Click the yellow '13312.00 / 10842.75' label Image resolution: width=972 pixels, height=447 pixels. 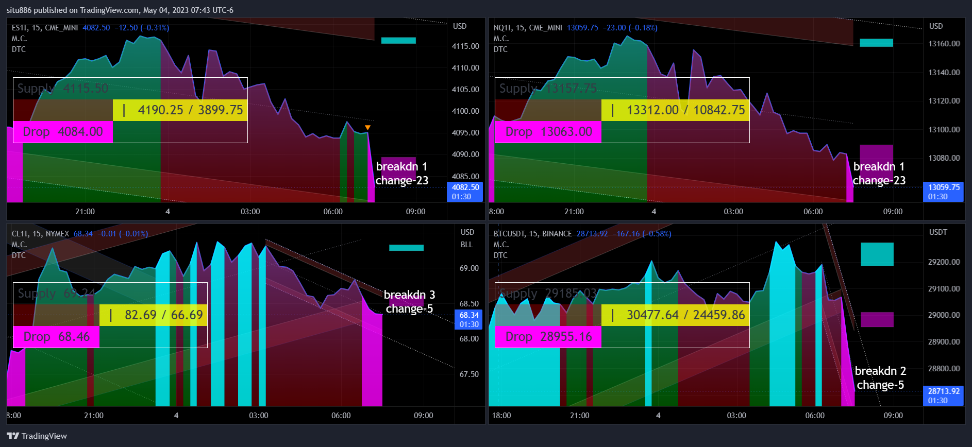point(675,110)
